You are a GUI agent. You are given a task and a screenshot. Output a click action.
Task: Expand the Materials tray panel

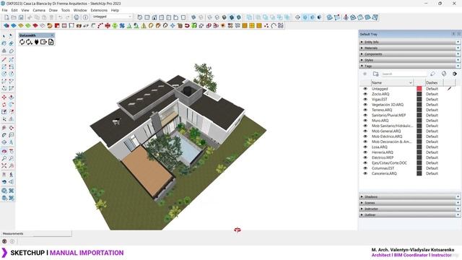409,48
